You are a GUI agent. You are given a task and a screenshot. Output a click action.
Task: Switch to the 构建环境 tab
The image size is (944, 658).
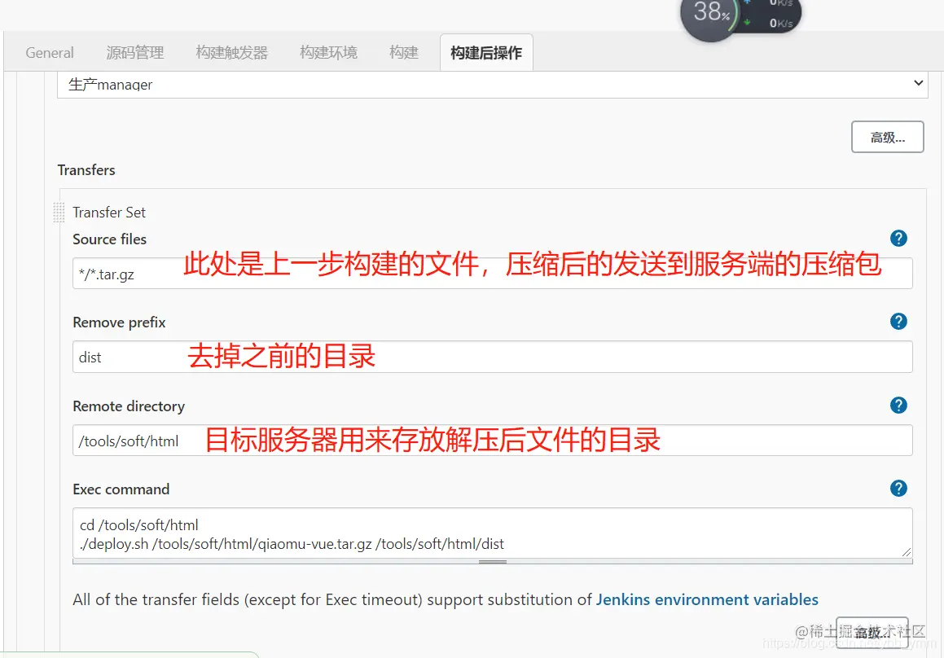(329, 53)
